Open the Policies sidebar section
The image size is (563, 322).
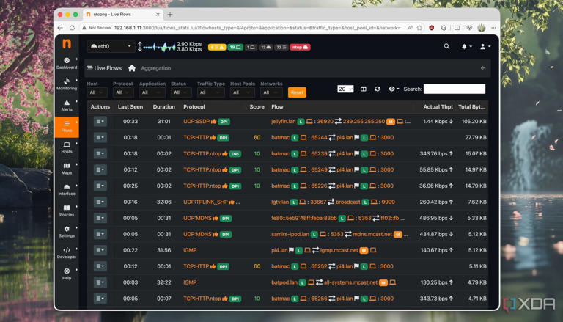click(67, 211)
